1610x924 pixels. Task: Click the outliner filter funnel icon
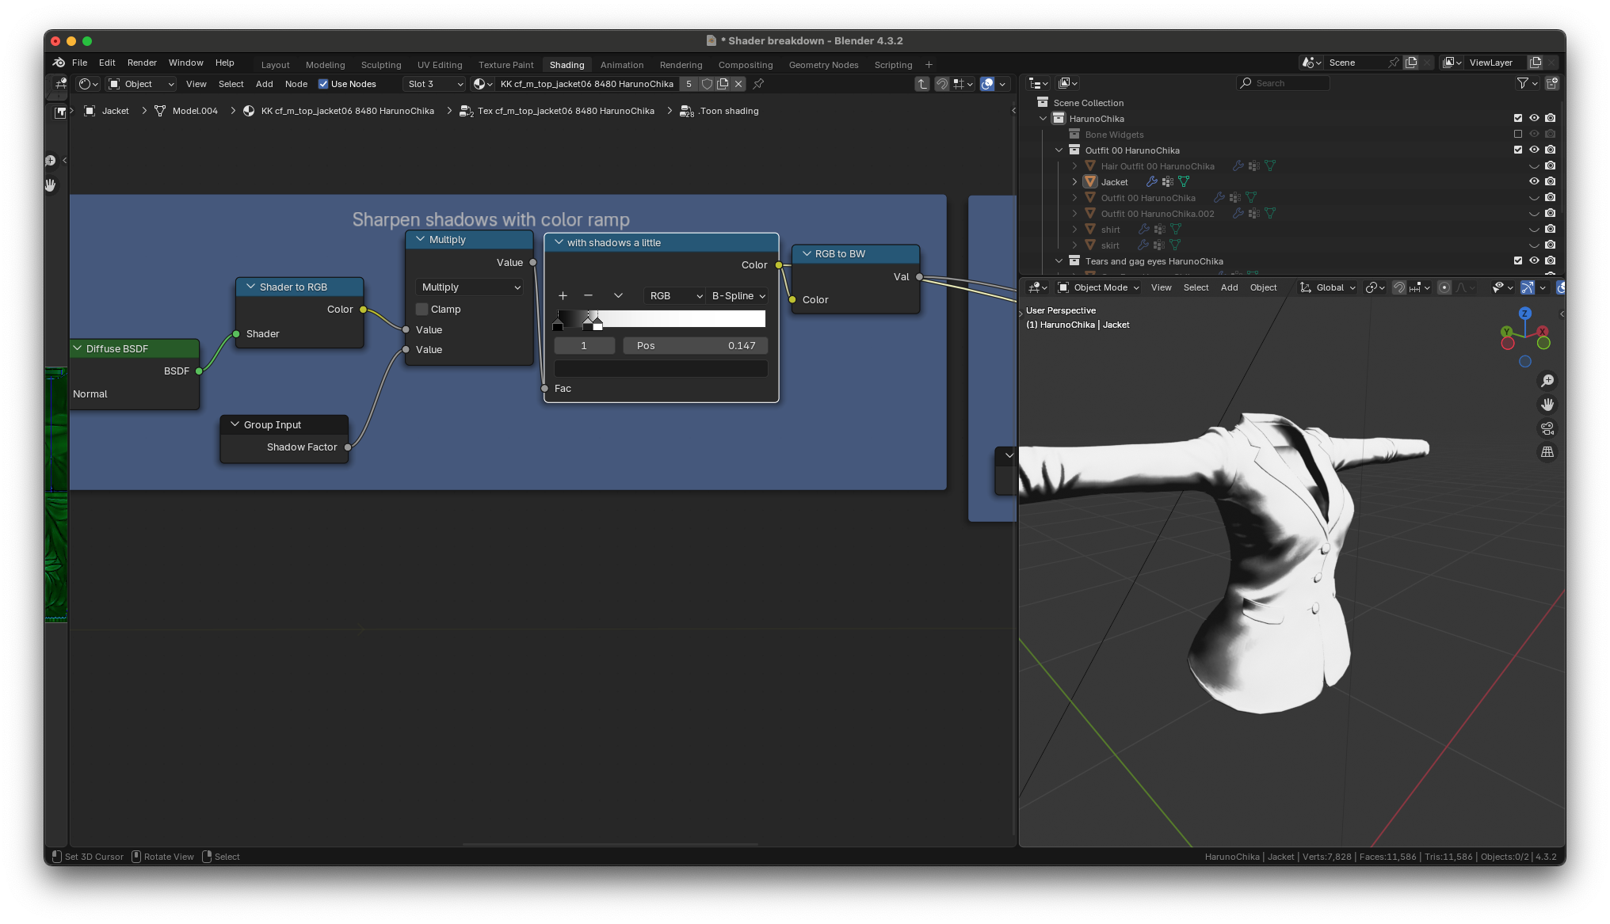tap(1522, 83)
